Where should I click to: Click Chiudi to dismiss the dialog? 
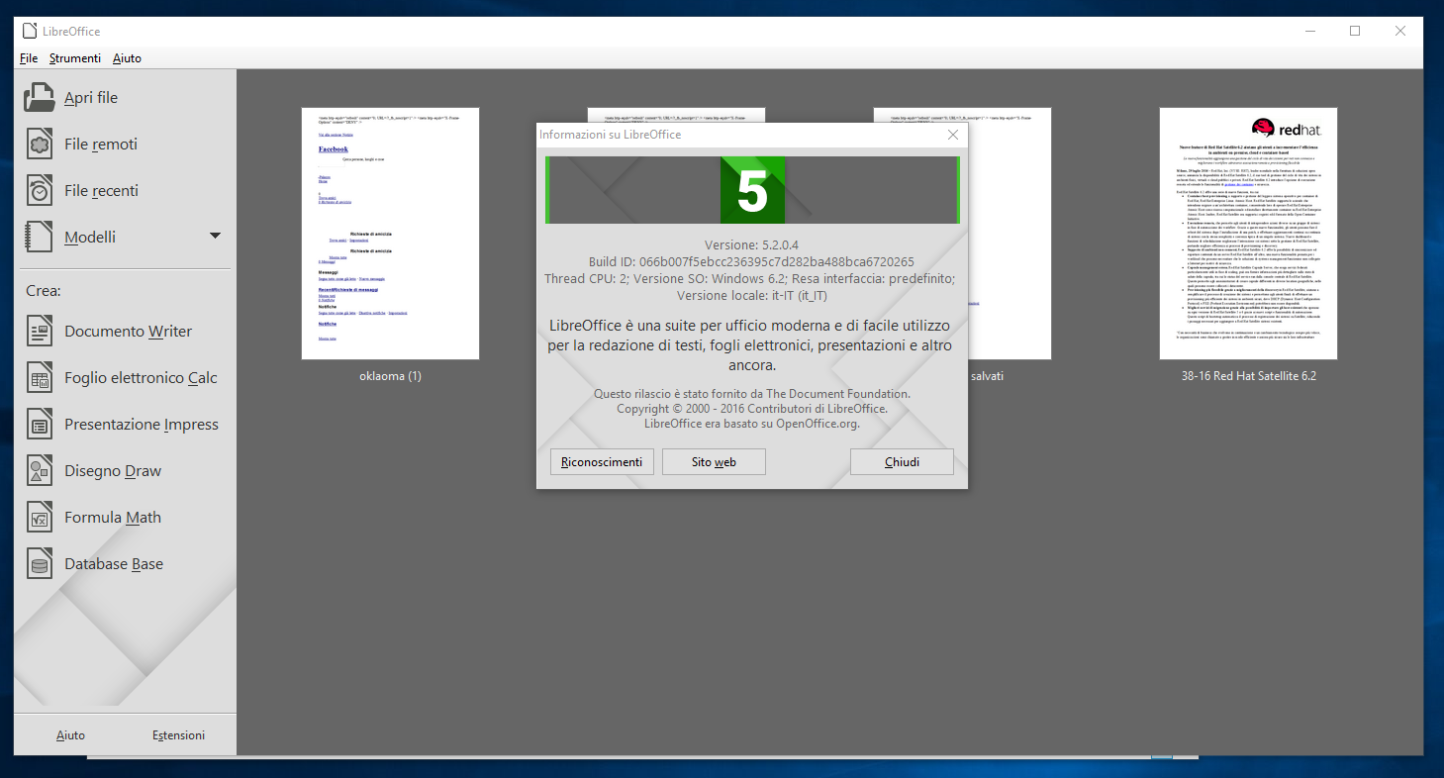[902, 462]
